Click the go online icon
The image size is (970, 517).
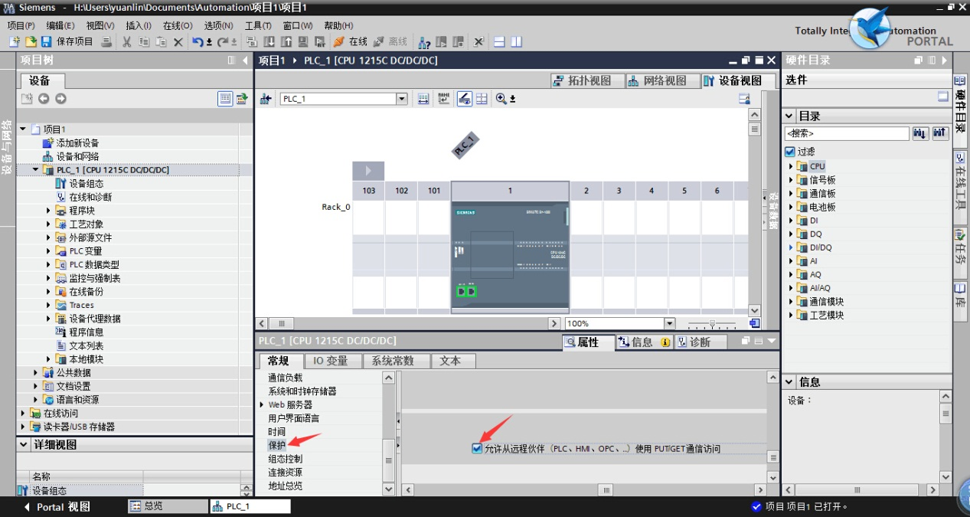click(x=351, y=41)
